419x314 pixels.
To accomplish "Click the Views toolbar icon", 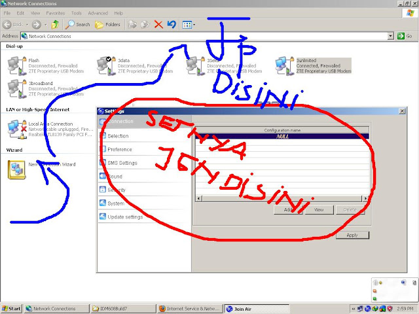I will point(187,25).
